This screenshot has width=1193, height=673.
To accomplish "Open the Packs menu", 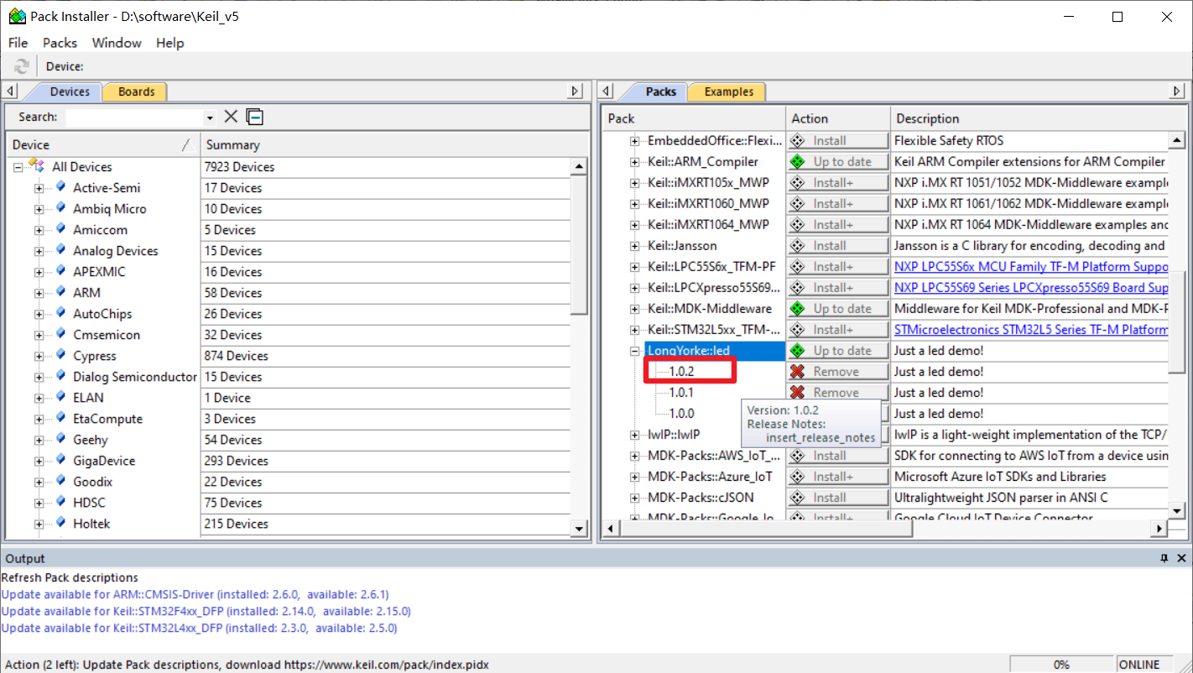I will point(60,43).
